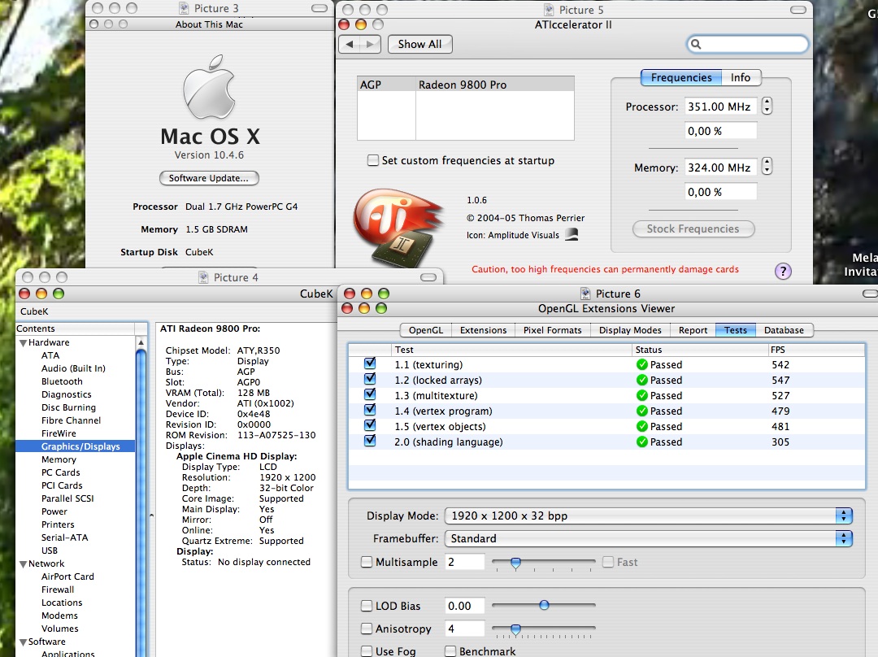Switch to the Extensions tab
878x657 pixels.
483,330
